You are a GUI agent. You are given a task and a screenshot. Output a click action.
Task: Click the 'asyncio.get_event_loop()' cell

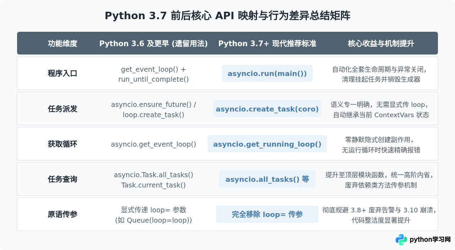(154, 144)
